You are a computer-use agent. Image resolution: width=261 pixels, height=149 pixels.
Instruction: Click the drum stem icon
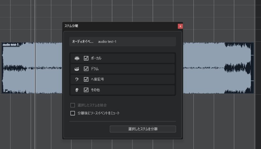click(x=77, y=69)
